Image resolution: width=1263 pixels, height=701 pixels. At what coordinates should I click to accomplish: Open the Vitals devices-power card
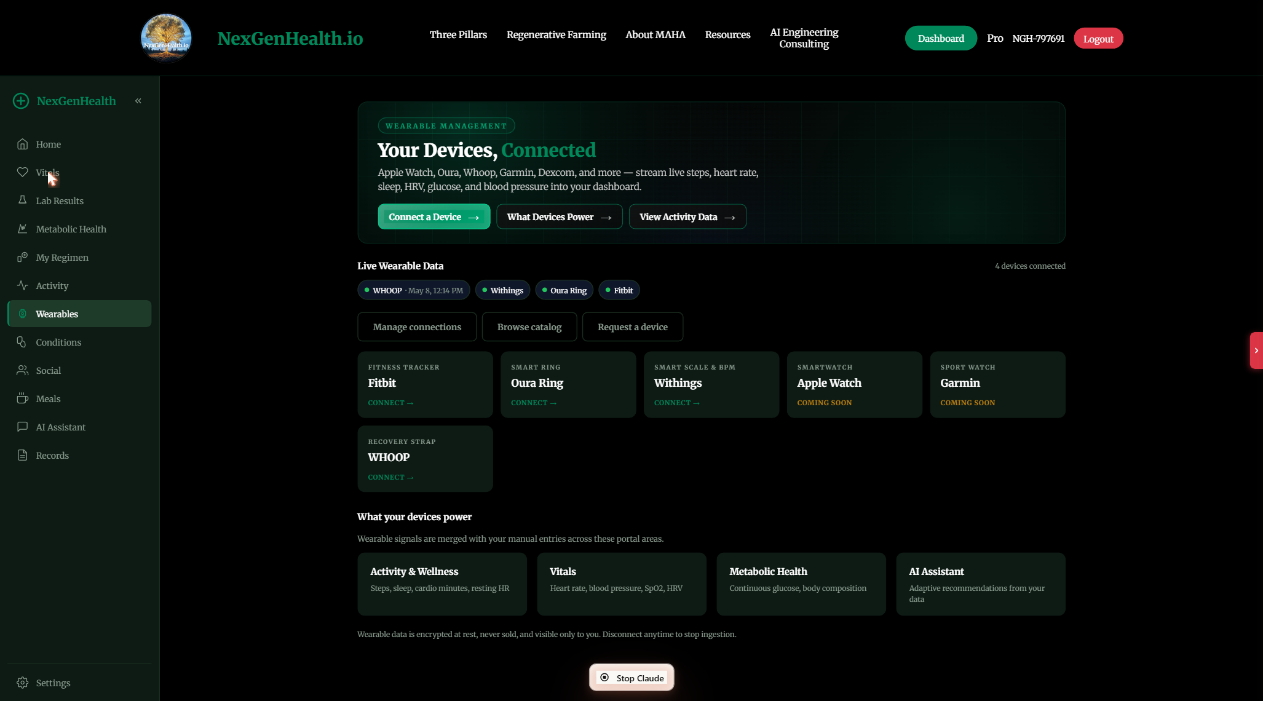622,584
